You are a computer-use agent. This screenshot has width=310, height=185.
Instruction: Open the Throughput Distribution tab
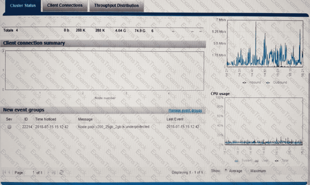116,6
